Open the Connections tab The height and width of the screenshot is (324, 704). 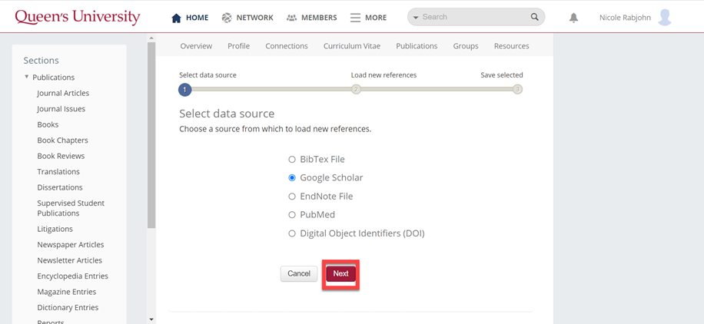click(287, 46)
